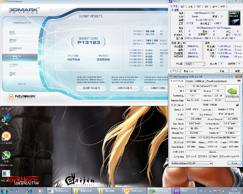Click the NVIDIA logo in GPU-Z

point(232,92)
